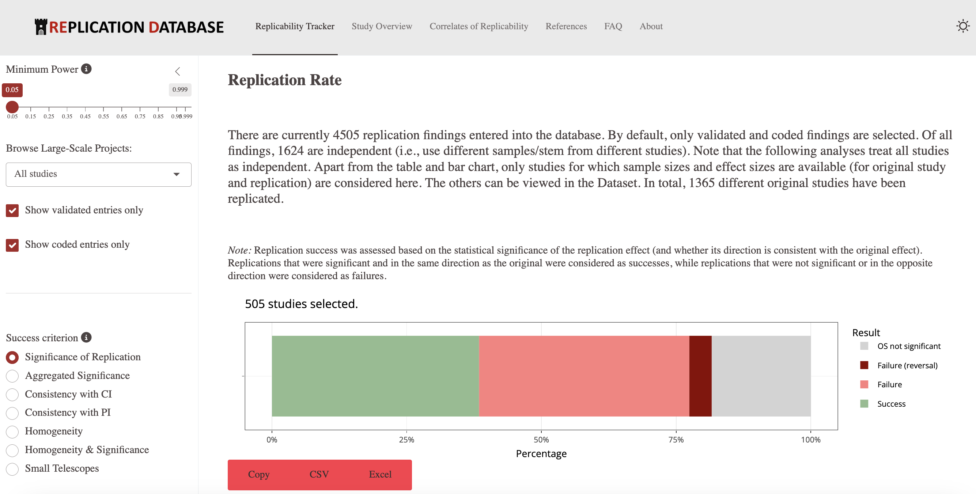Open the FAQ page
Viewport: 976px width, 494px height.
613,26
